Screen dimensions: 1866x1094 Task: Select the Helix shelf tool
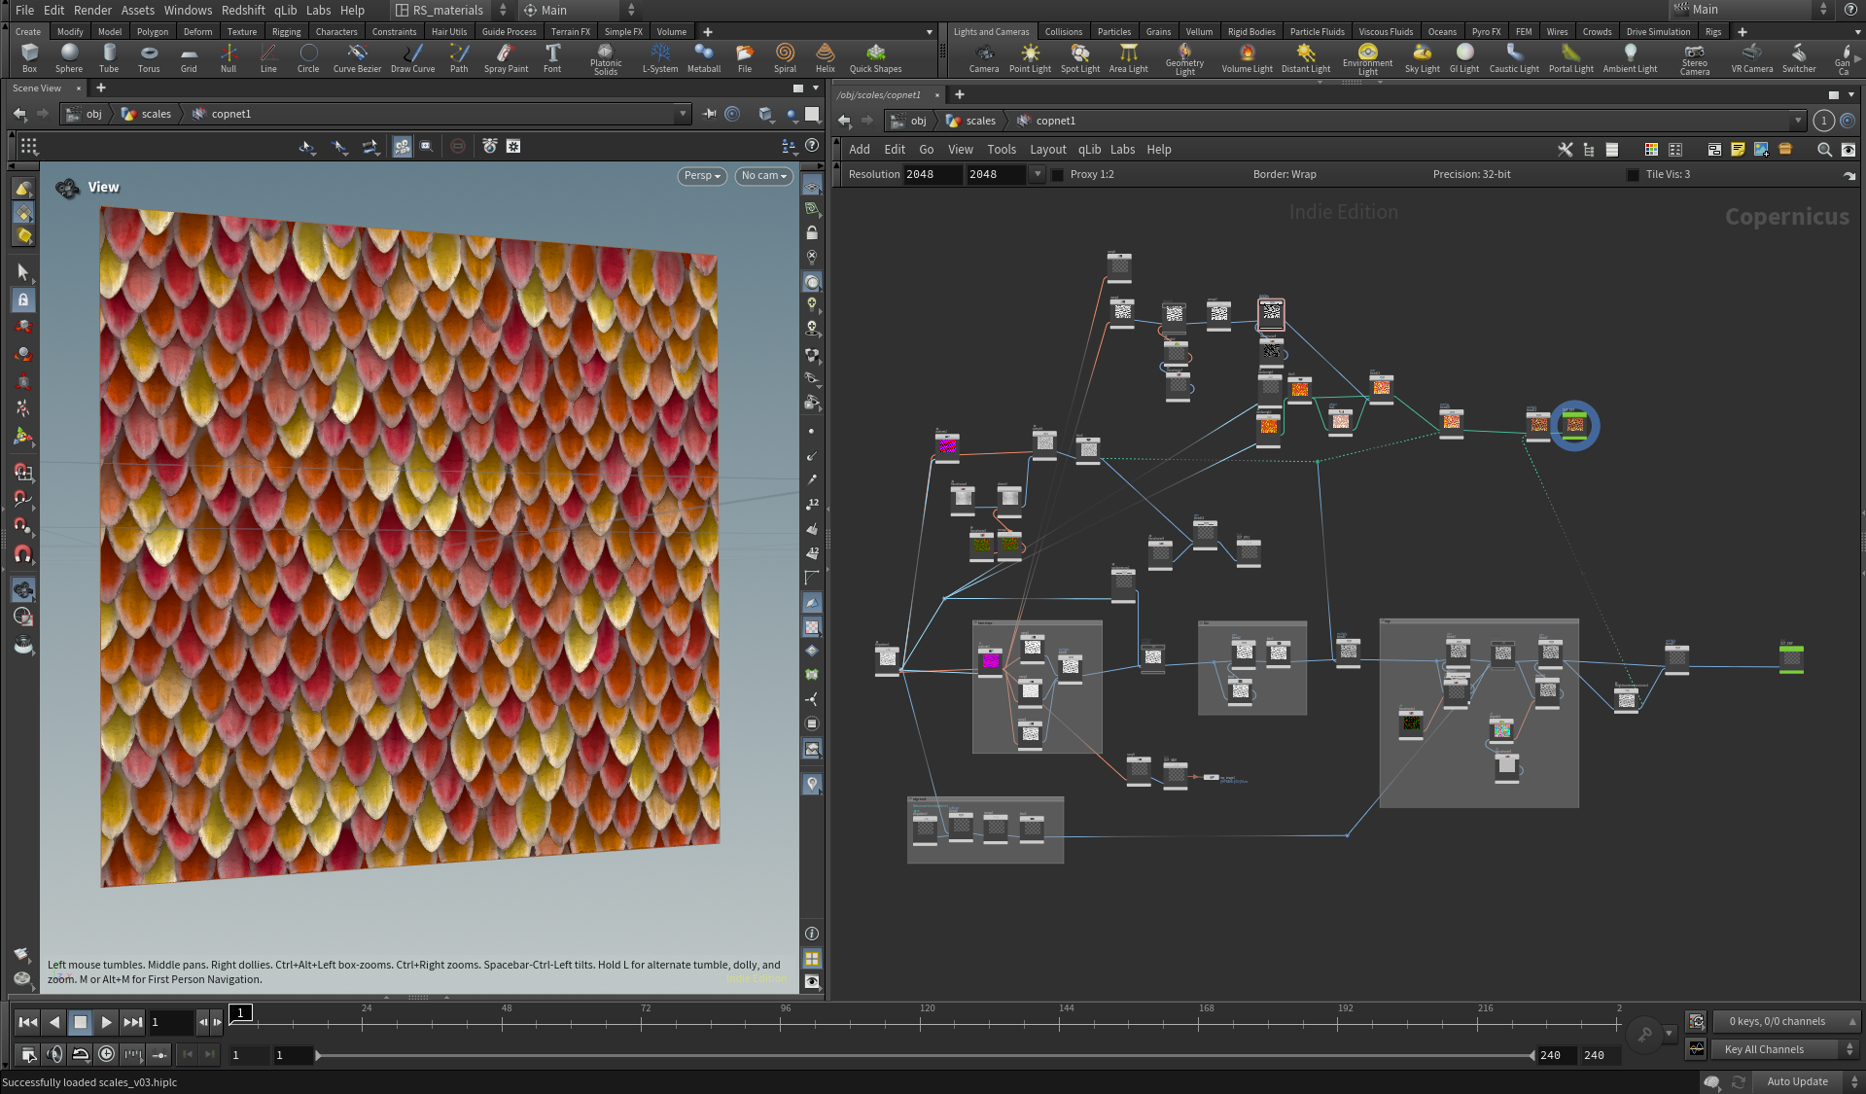coord(826,57)
